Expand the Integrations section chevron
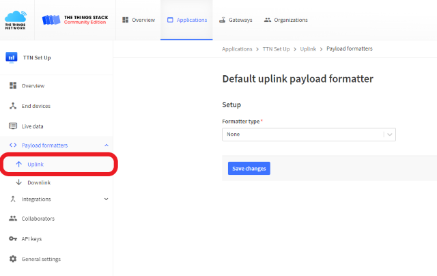437x276 pixels. tap(107, 199)
